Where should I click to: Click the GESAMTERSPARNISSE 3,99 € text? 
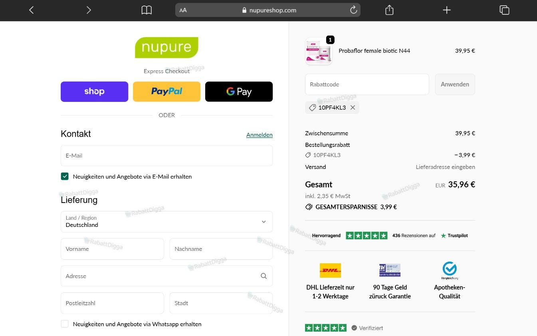(x=356, y=207)
